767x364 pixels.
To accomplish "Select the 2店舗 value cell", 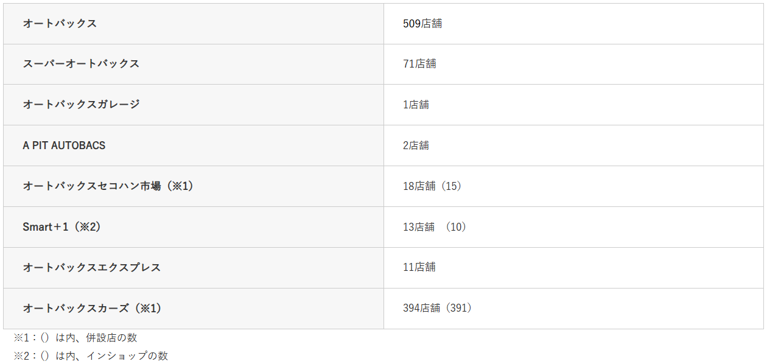I will click(416, 145).
